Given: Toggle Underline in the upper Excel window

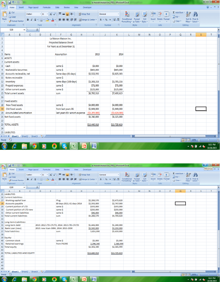Looking at the screenshot, I should [35, 20].
